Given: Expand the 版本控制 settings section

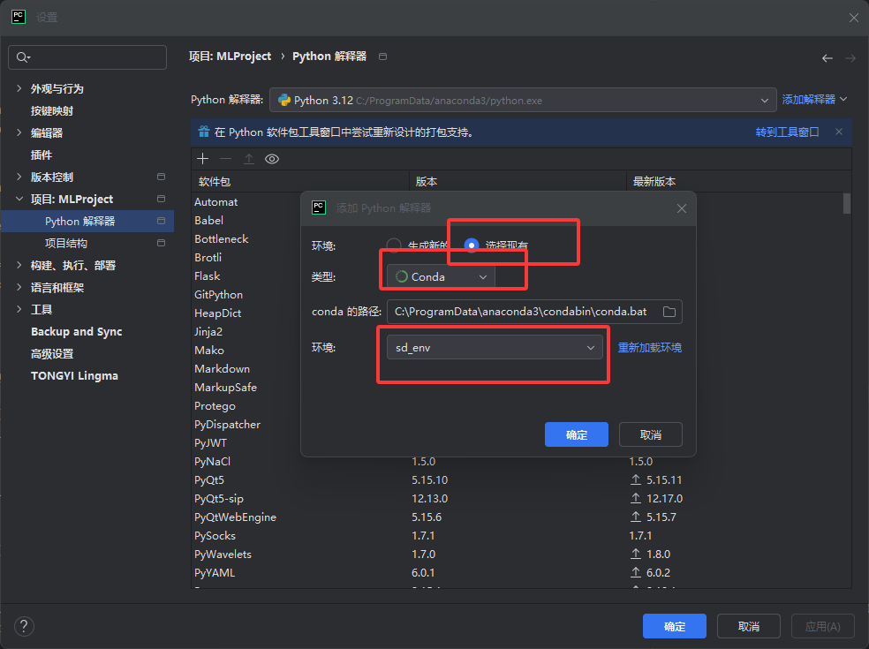Looking at the screenshot, I should (19, 177).
